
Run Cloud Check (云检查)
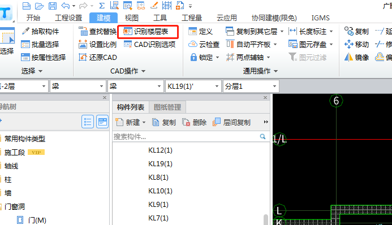(x=204, y=45)
